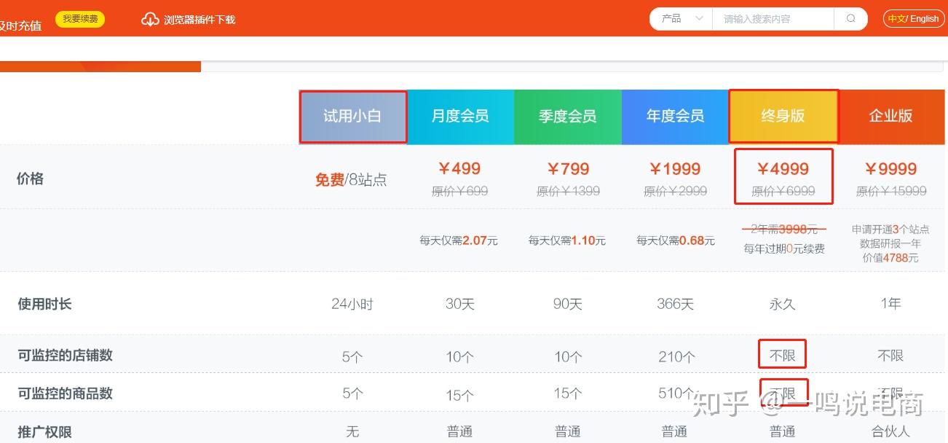Click the 可监控的商品数 row label

pyautogui.click(x=66, y=393)
